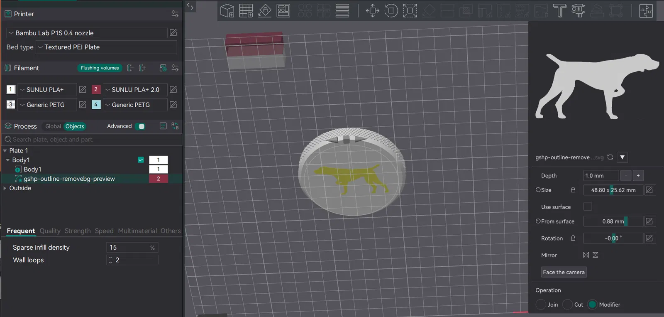
Task: Reload the SVG file with refresh icon
Action: coord(610,157)
